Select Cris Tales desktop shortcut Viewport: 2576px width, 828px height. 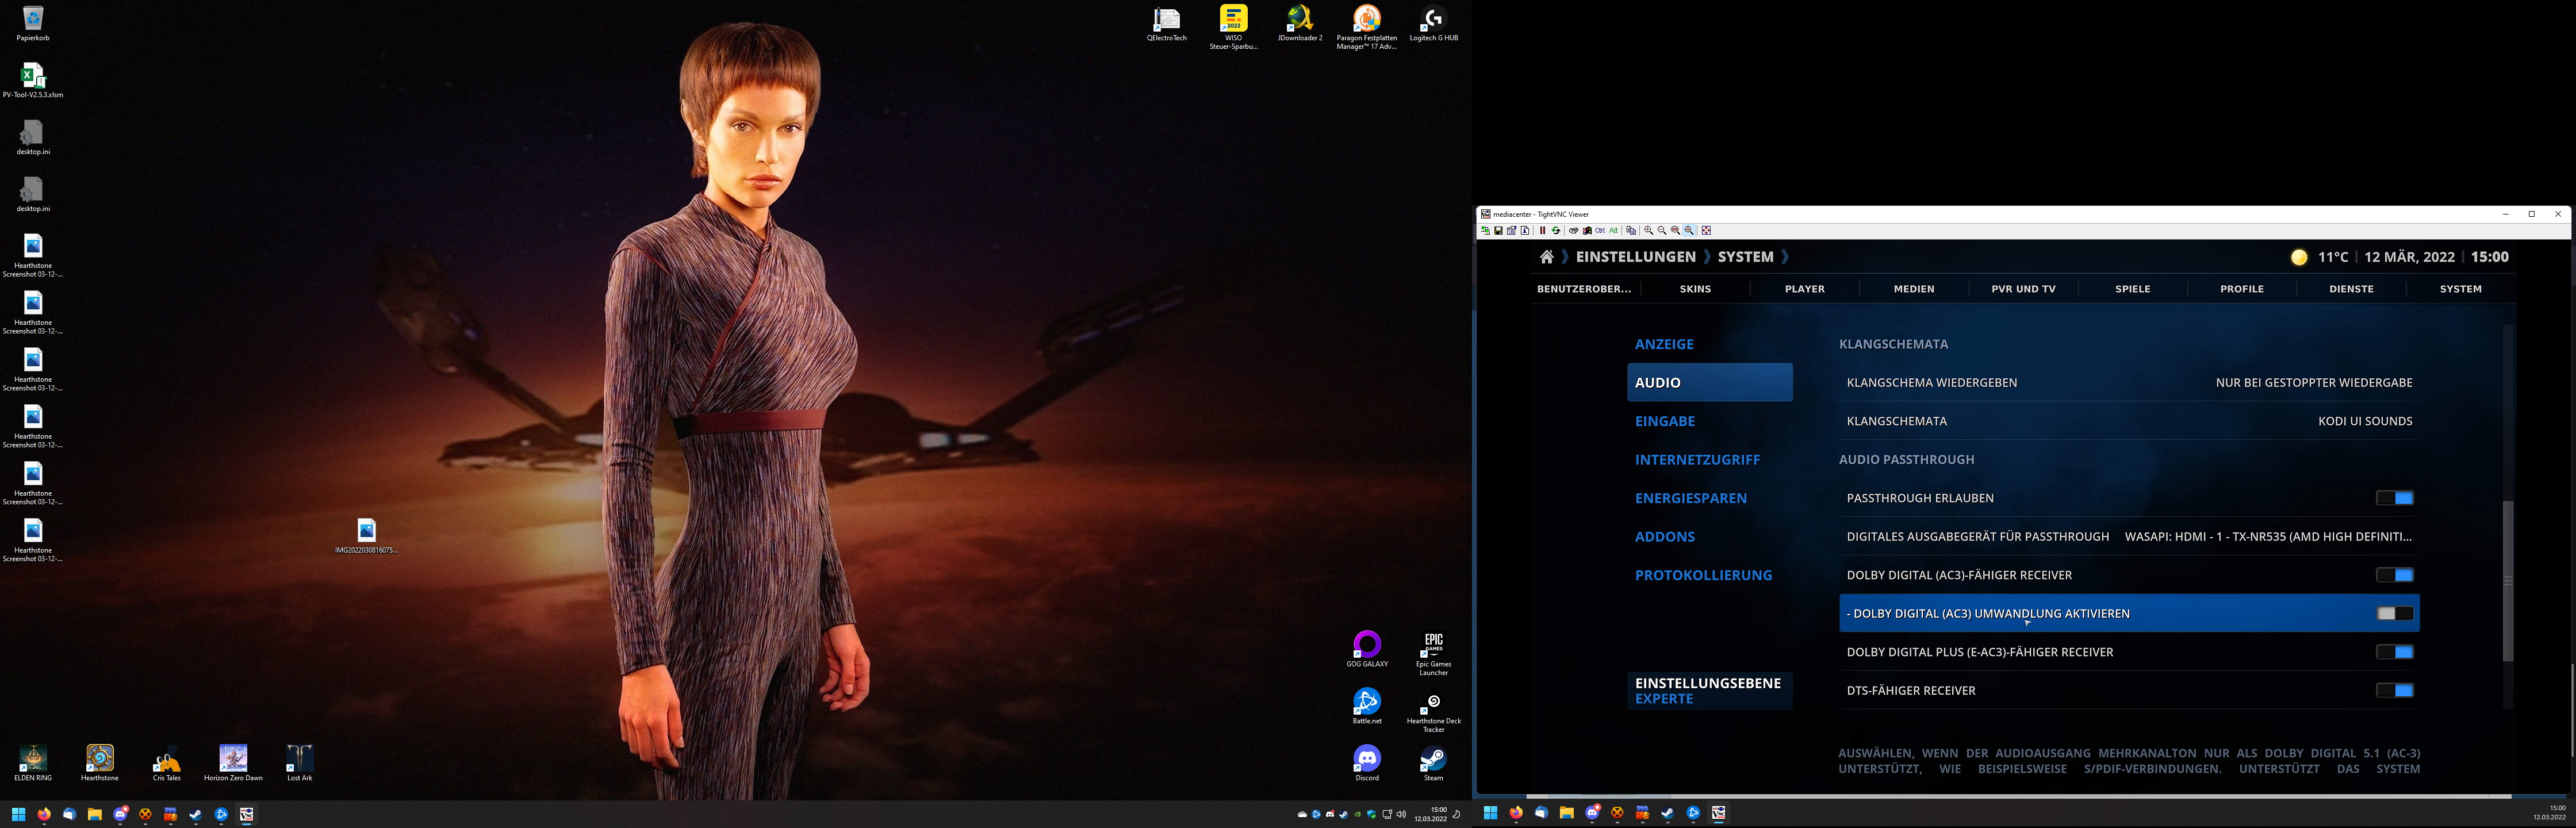pos(166,763)
